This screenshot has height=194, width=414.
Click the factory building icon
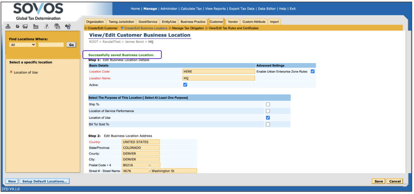pyautogui.click(x=36, y=26)
